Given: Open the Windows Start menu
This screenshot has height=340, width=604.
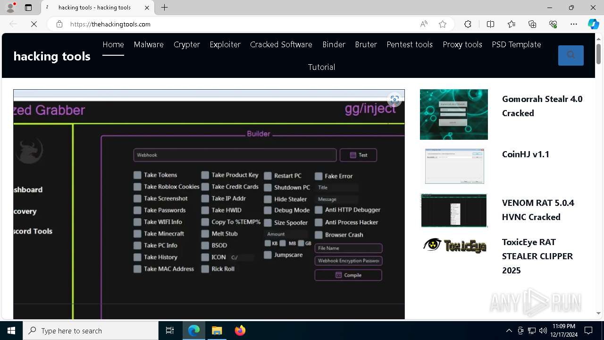Looking at the screenshot, I should tap(11, 331).
